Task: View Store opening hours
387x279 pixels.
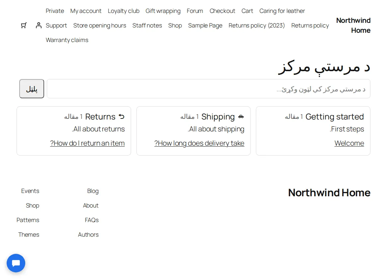Action: [x=100, y=25]
